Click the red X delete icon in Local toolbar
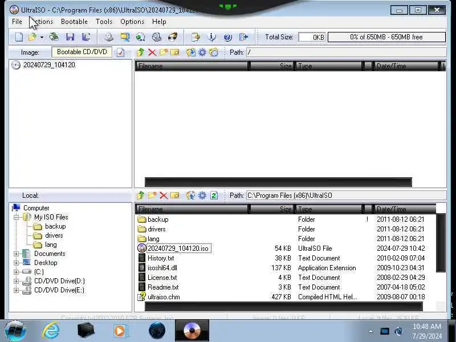The image size is (456, 342). pos(164,196)
